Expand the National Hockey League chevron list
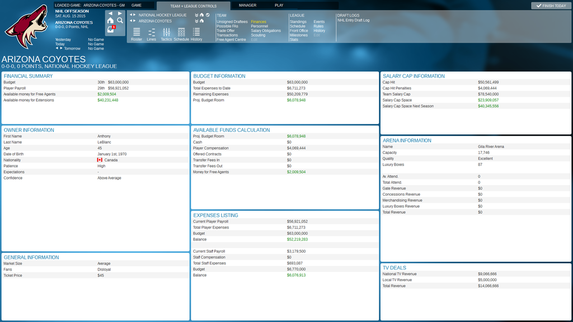 [x=196, y=15]
